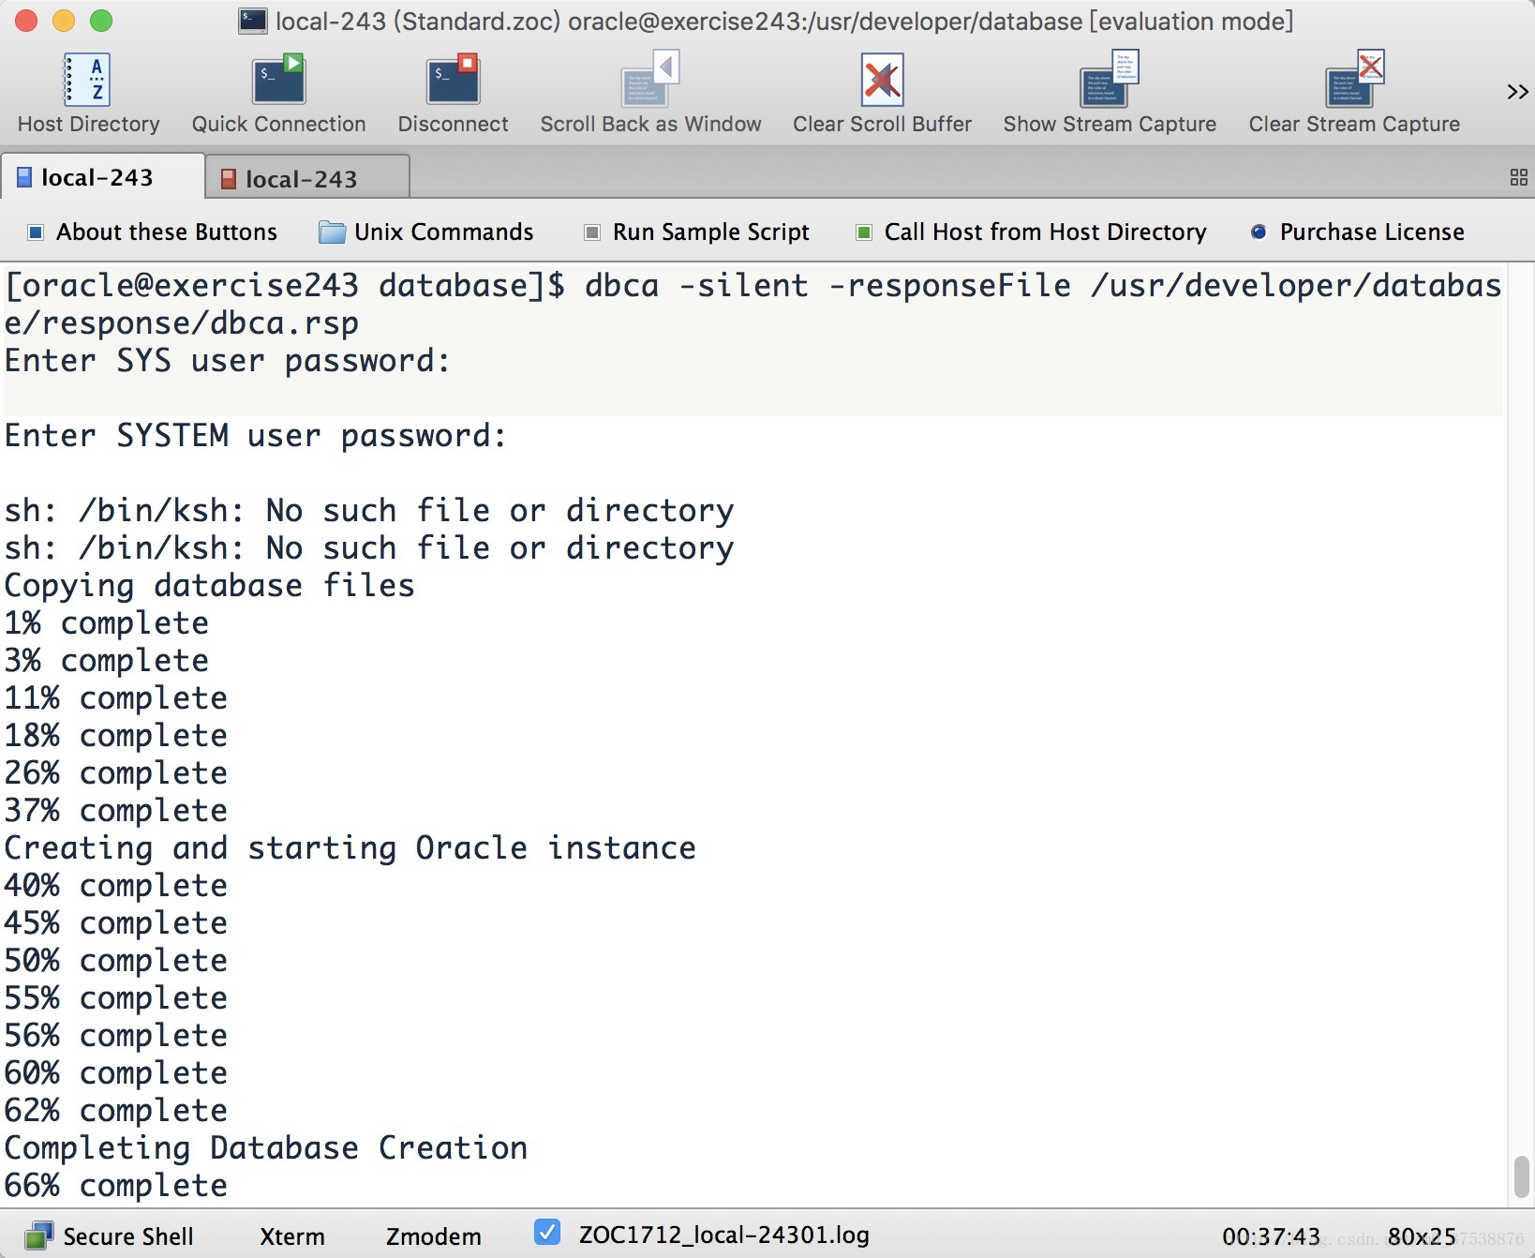Click the 'Creating and starting Oracle instance' line
This screenshot has height=1258, width=1535.
(x=350, y=848)
